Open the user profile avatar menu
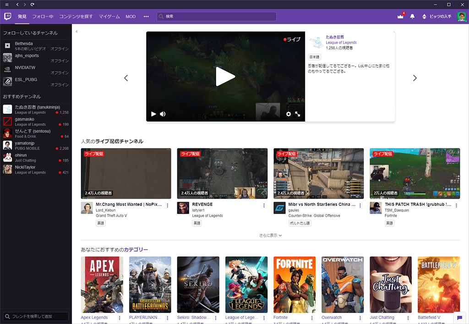The width and height of the screenshot is (469, 324). coord(461,16)
